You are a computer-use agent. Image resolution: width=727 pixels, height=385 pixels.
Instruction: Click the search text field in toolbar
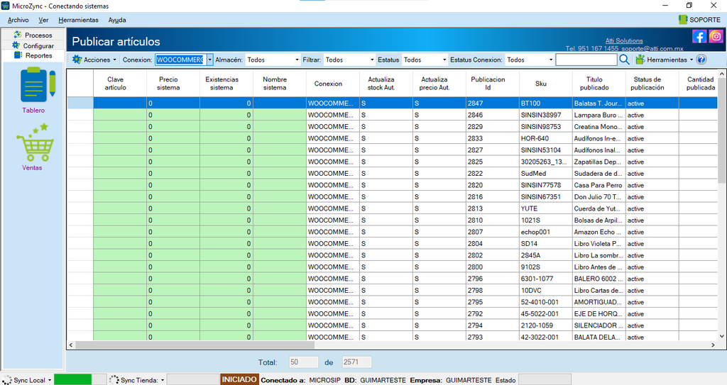tap(586, 60)
